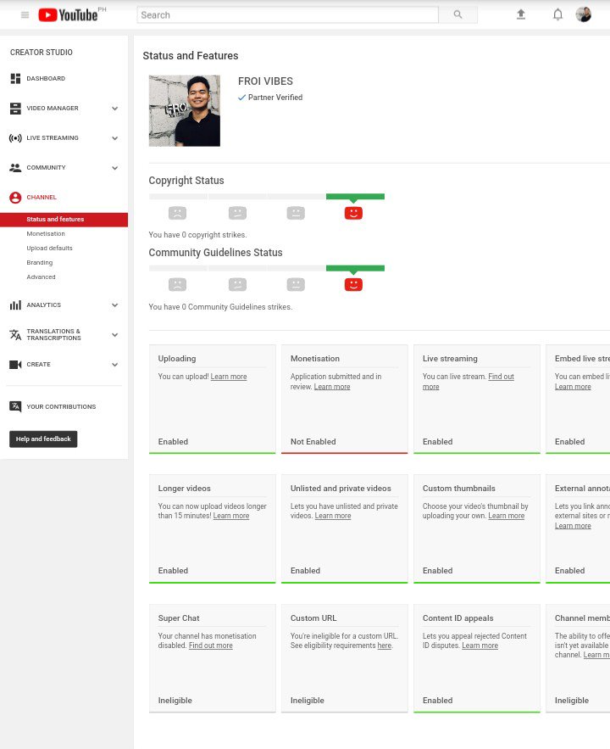The width and height of the screenshot is (610, 749).
Task: Expand the Analytics chevron
Action: tap(115, 305)
